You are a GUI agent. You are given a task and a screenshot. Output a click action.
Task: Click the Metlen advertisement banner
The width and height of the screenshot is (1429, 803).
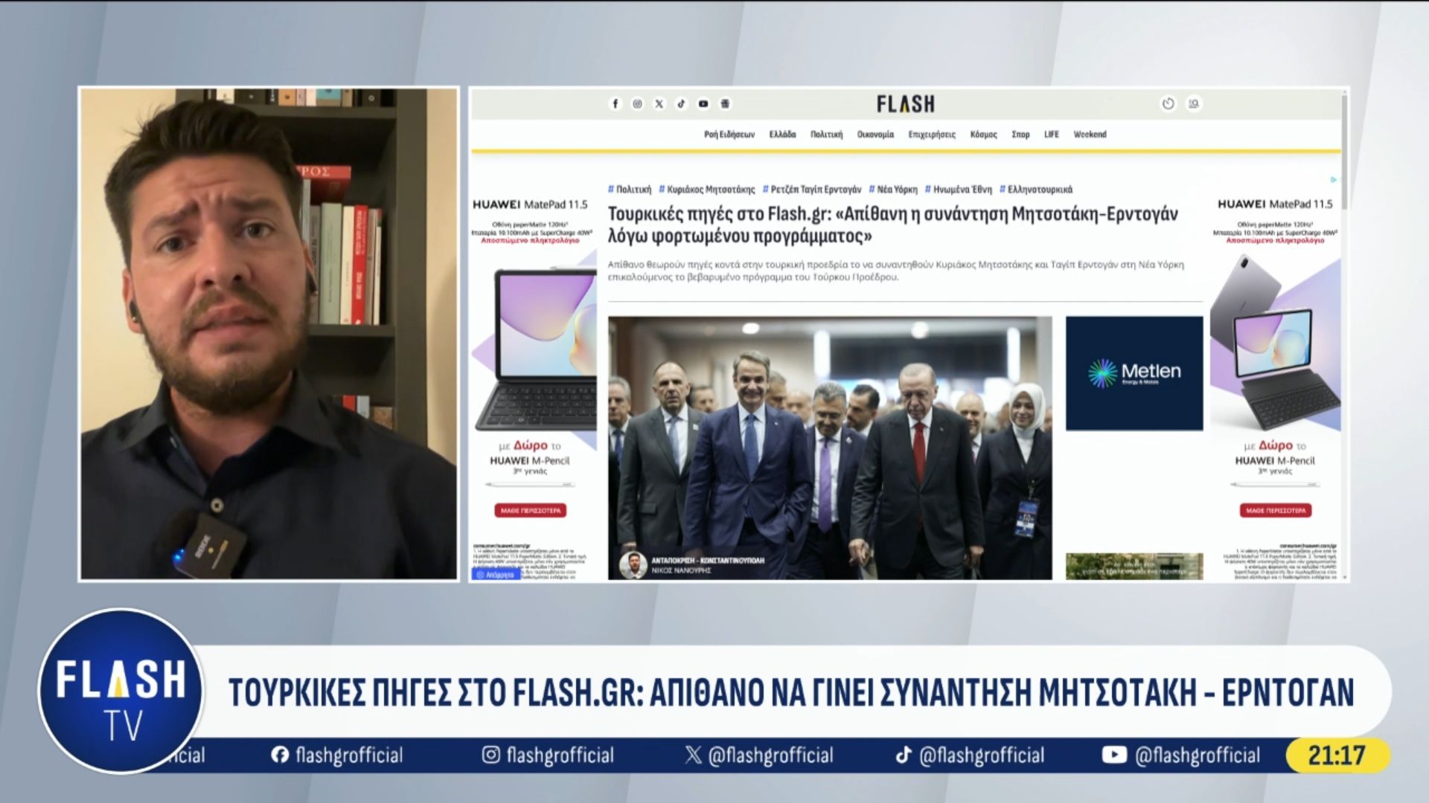(x=1134, y=373)
